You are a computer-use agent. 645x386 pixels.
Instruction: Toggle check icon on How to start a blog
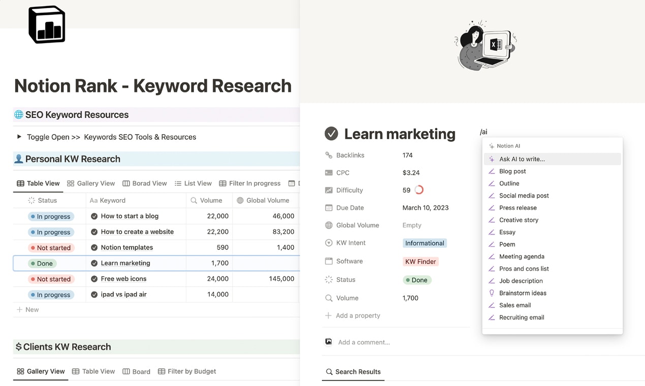click(94, 216)
